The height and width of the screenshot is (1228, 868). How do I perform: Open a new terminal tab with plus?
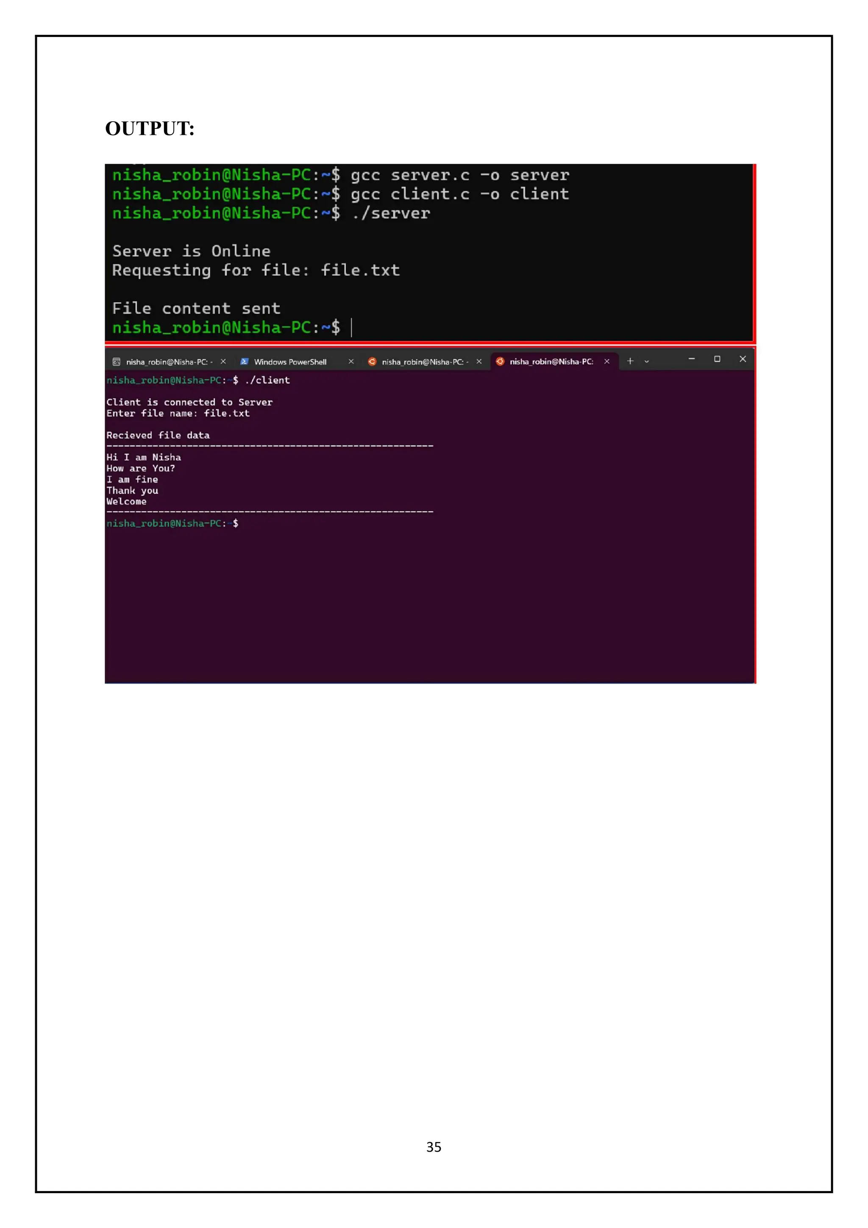tap(630, 362)
